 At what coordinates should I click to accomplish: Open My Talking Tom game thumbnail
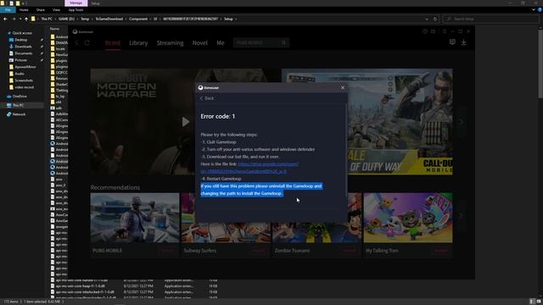point(408,218)
